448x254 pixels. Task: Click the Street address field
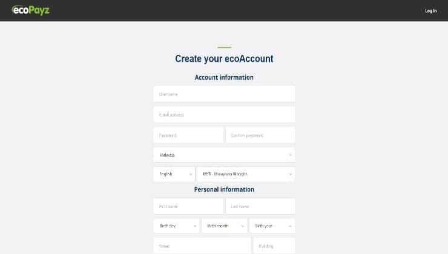point(202,246)
